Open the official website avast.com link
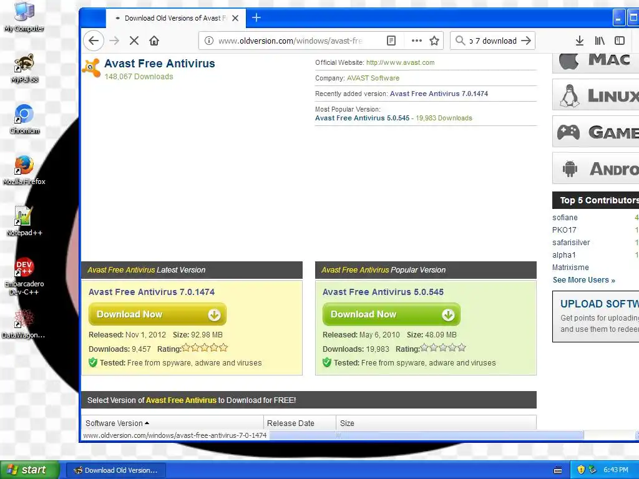 point(400,63)
